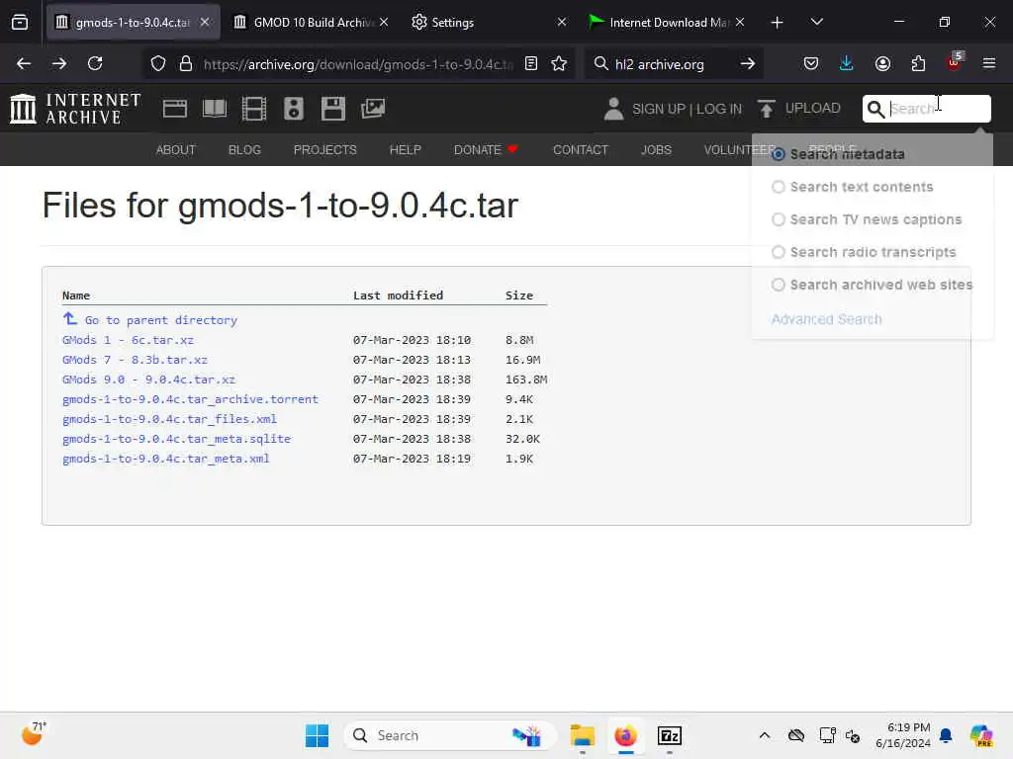Open the Texts book icon
The height and width of the screenshot is (759, 1013).
pyautogui.click(x=215, y=109)
